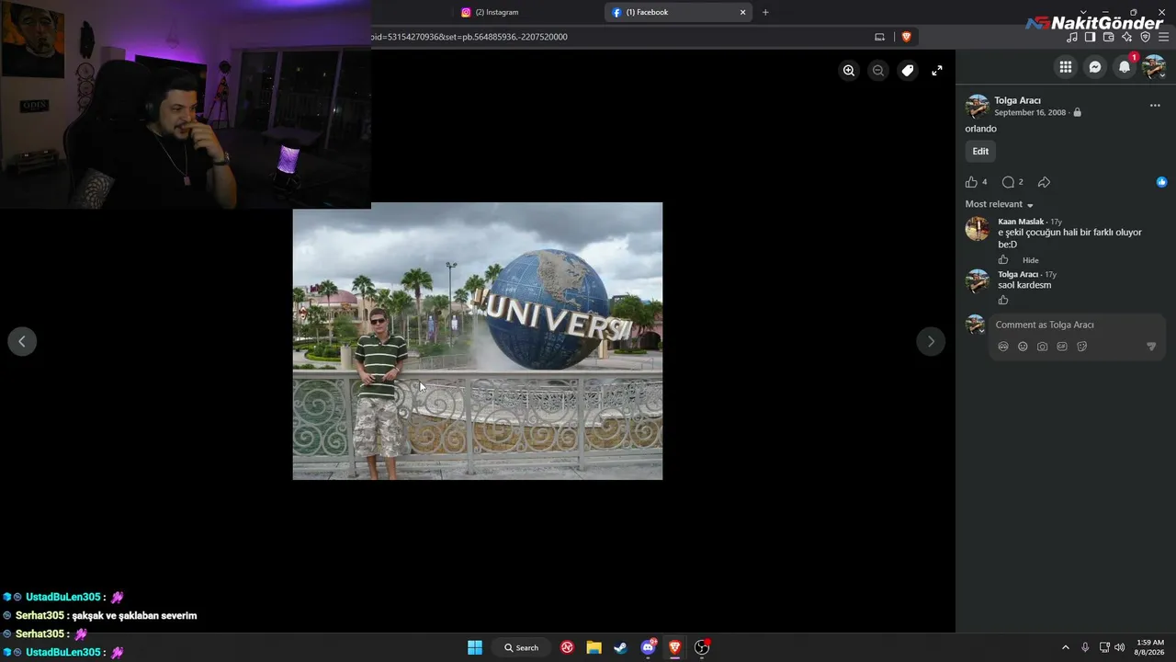Zoom in on the Facebook photo
The height and width of the screenshot is (662, 1176).
(849, 70)
